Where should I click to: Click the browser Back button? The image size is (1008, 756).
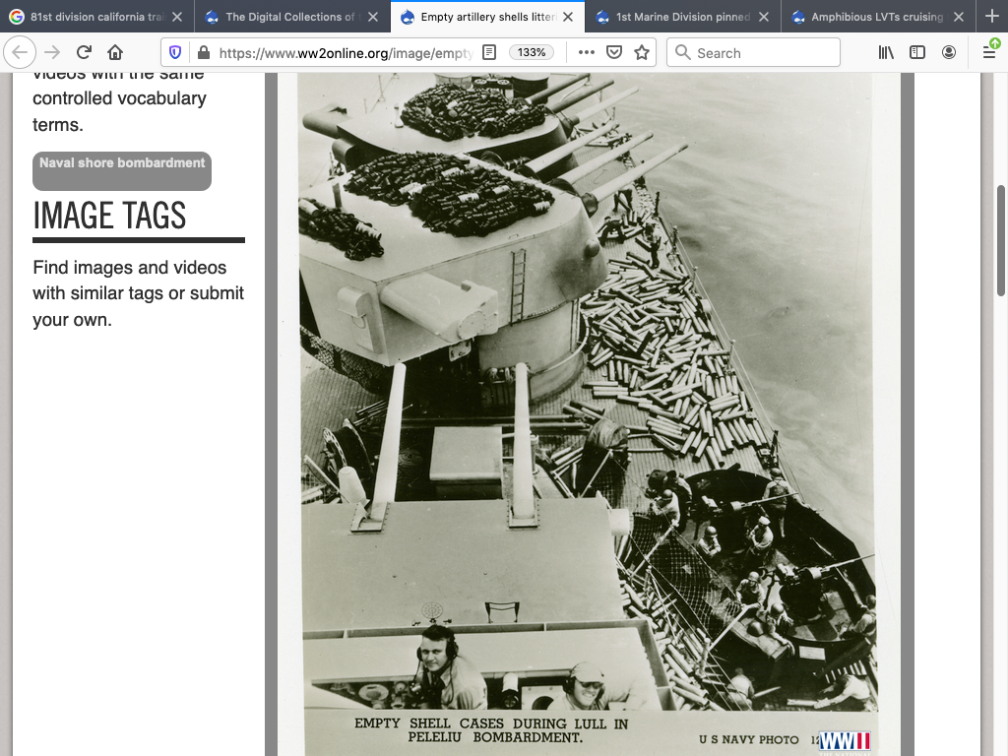point(22,53)
